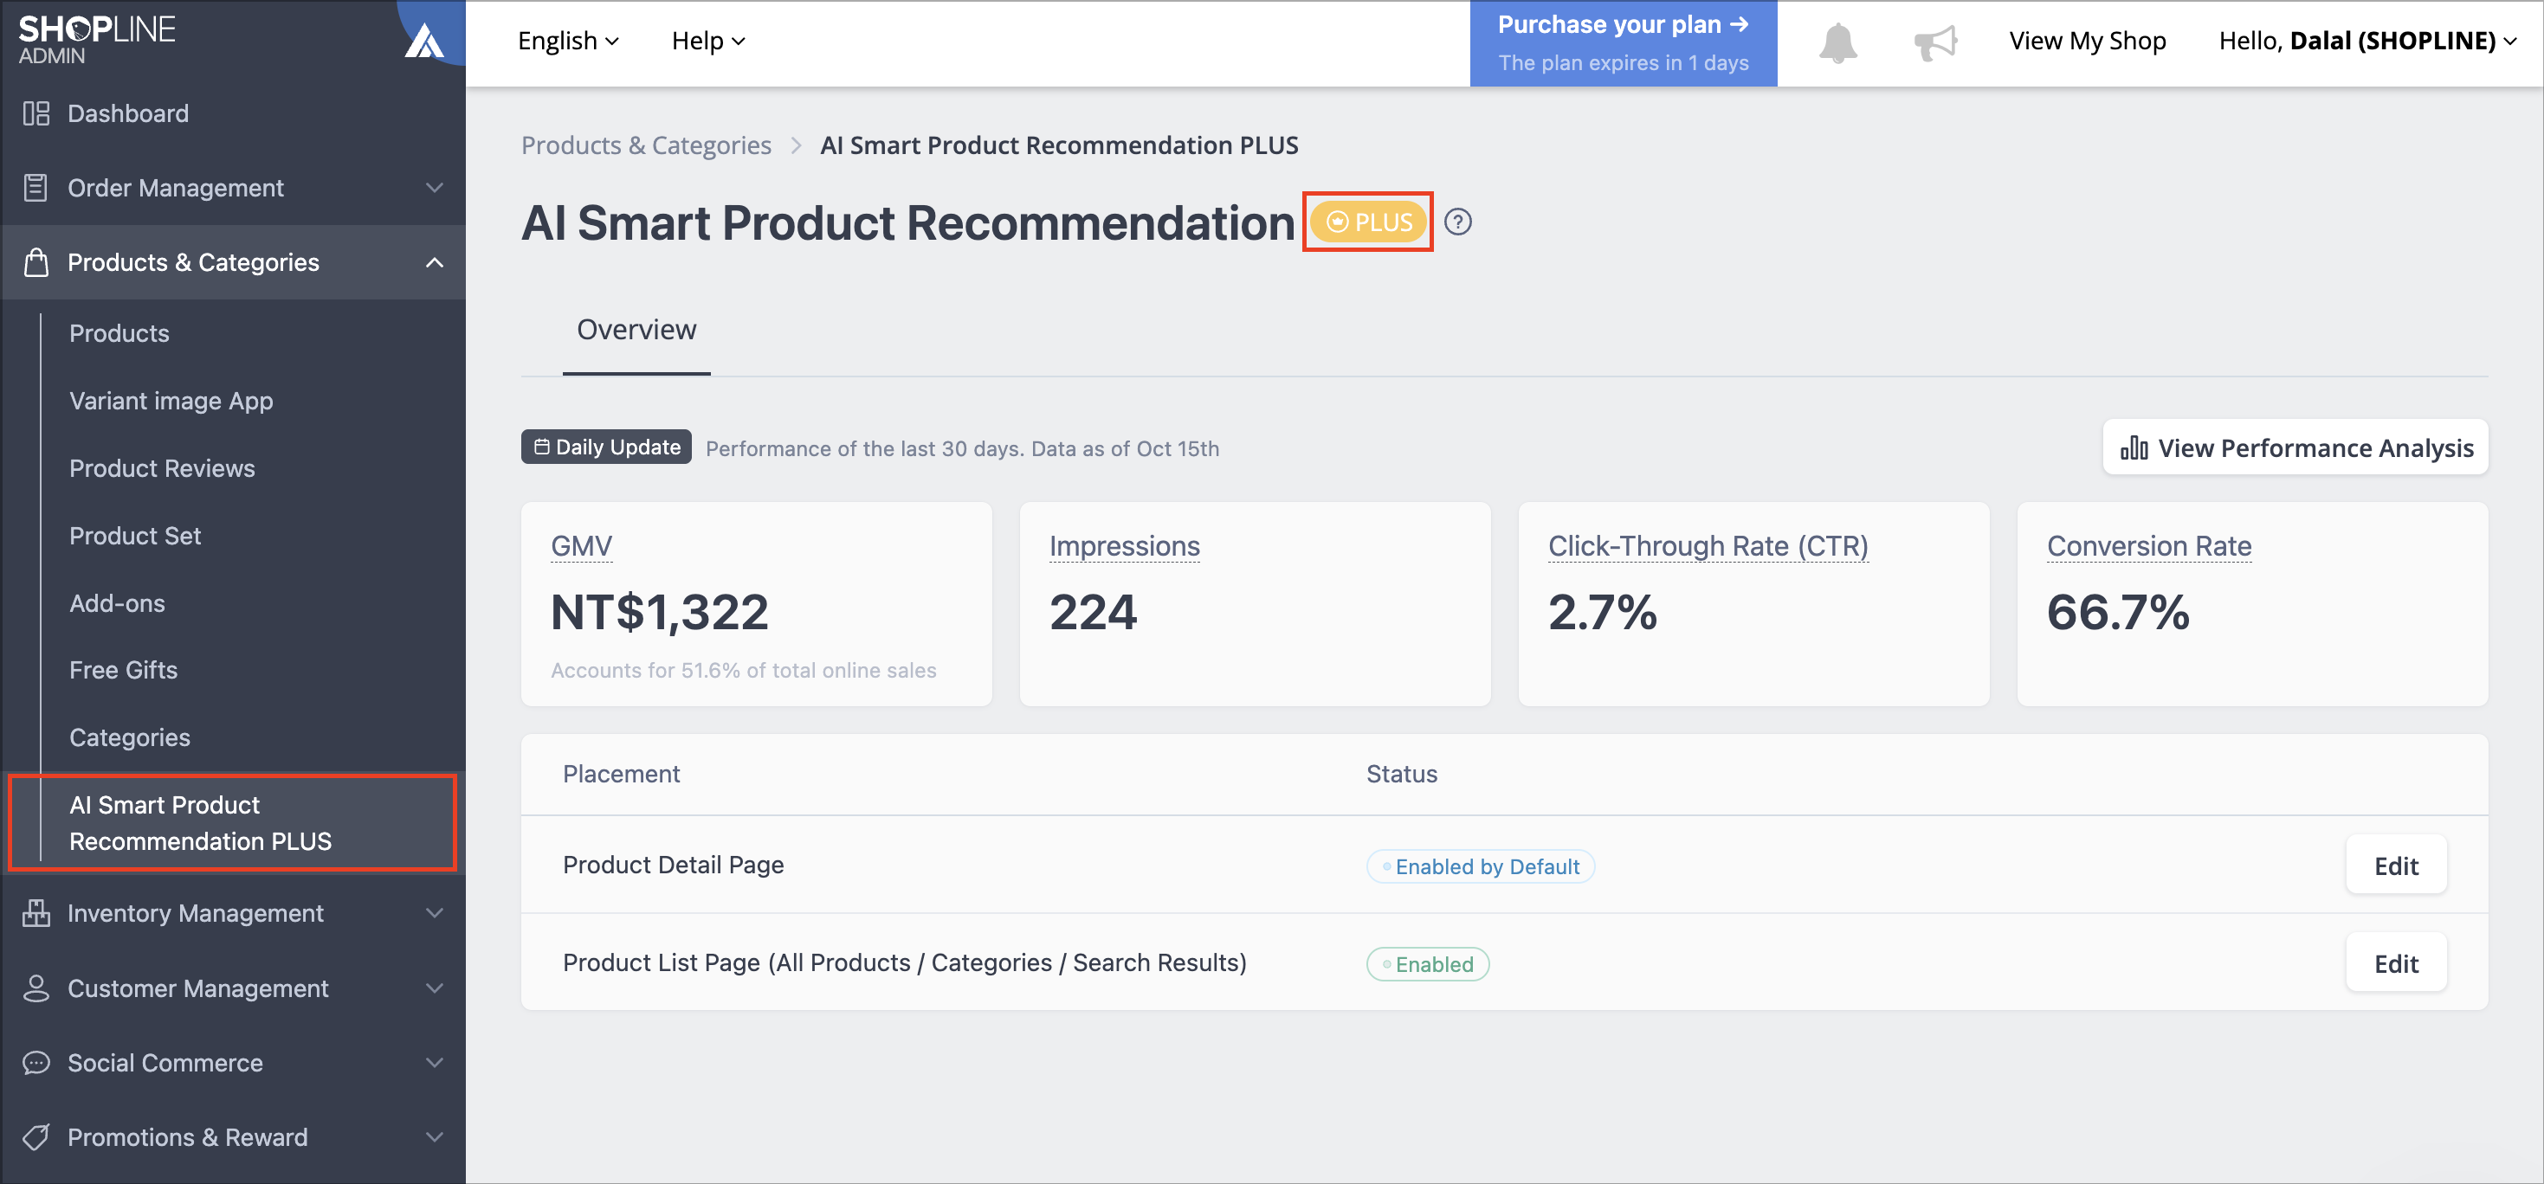Expand the Customer Management chevron
2544x1184 pixels.
(x=435, y=988)
